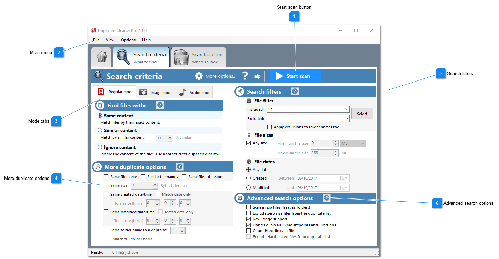Viewport: 499px width, 259px height.
Task: Click the Scan location folder icon
Action: [181, 57]
